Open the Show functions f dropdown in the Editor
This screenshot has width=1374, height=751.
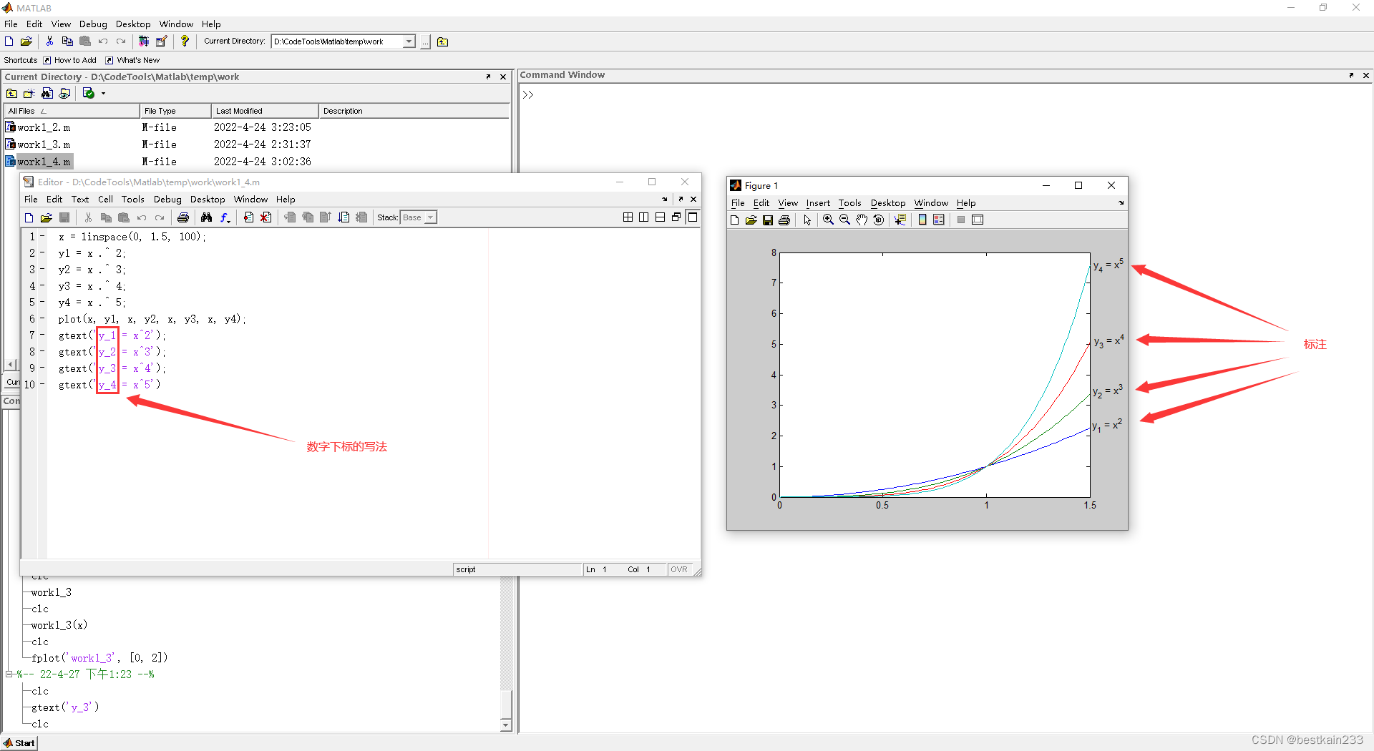pos(225,217)
